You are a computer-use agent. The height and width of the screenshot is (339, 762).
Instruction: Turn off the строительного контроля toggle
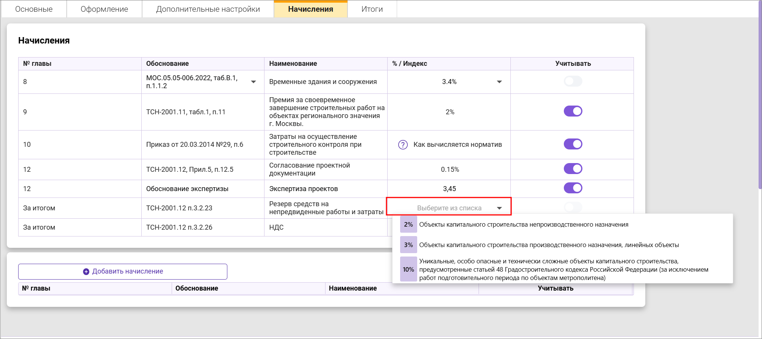tap(573, 144)
